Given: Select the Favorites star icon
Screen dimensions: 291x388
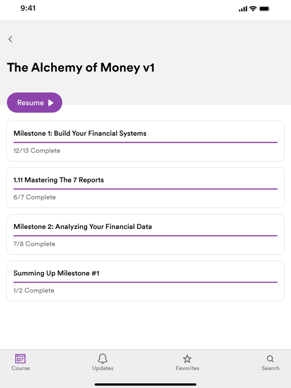Looking at the screenshot, I should tap(187, 359).
